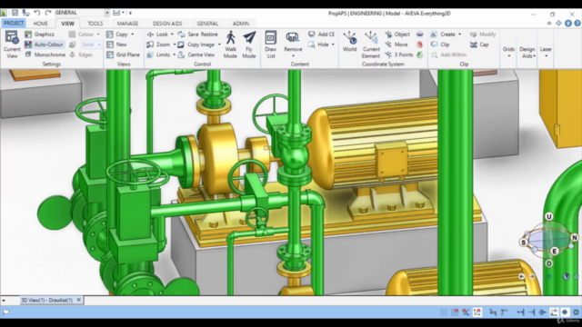
Task: Expand the Zoom options dropdown
Action: pos(175,45)
